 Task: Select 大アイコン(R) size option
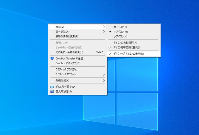coord(133,27)
